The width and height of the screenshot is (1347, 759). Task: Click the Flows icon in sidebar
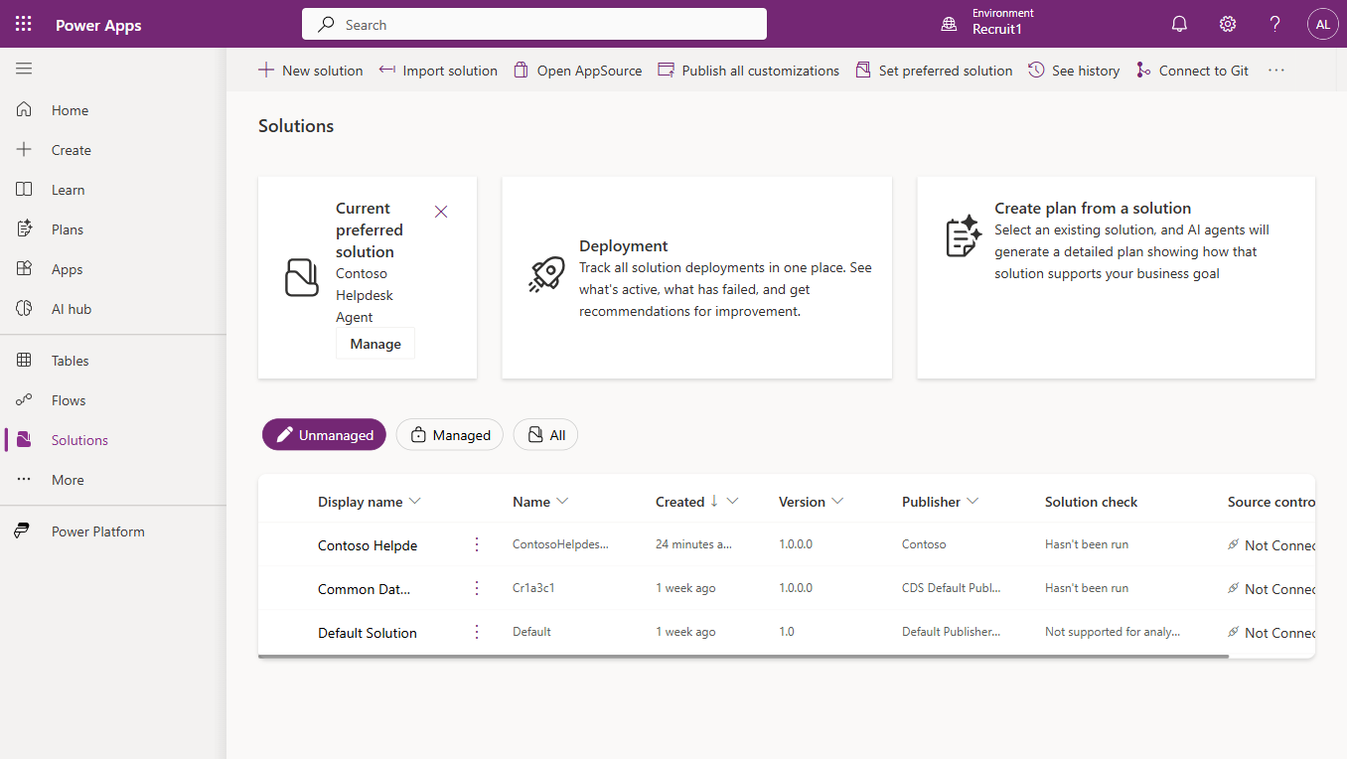tap(25, 400)
